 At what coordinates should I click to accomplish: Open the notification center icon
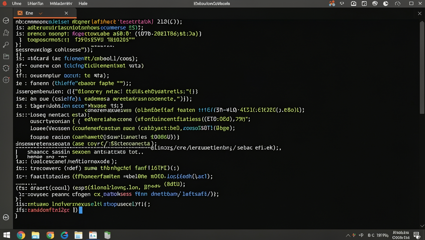tap(416, 235)
